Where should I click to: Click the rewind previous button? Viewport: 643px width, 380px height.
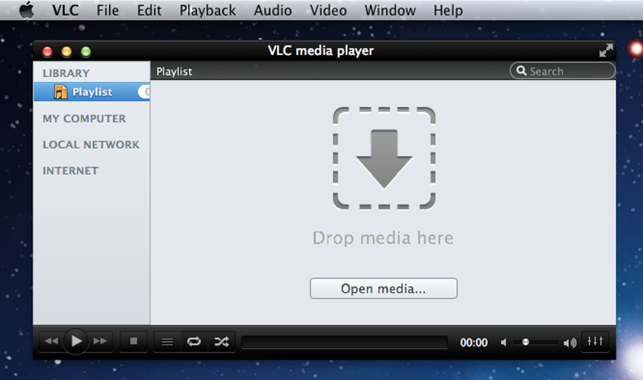click(51, 341)
